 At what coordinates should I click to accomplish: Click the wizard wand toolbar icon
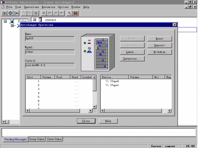click(70, 13)
